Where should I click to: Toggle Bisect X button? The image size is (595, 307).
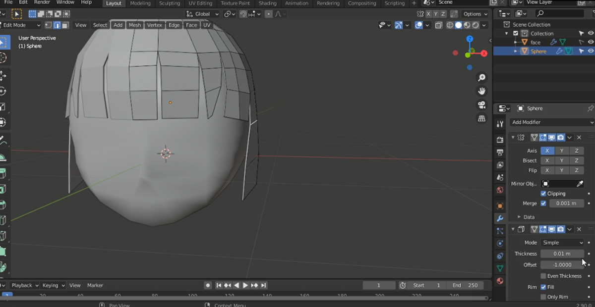(x=547, y=160)
